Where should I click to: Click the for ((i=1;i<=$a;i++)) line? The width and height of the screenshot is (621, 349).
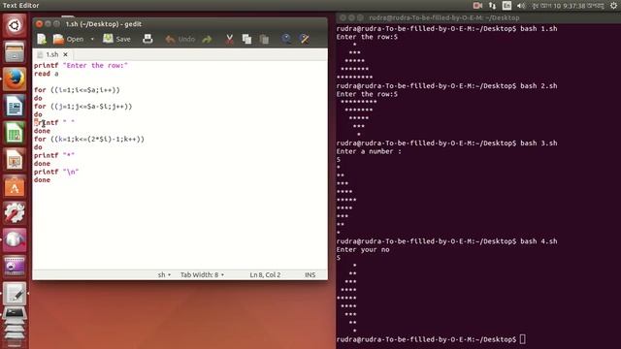pyautogui.click(x=77, y=90)
